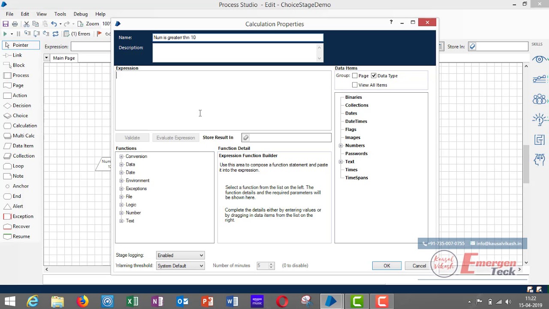The image size is (549, 309).
Task: Expand the Date functions node
Action: [121, 173]
